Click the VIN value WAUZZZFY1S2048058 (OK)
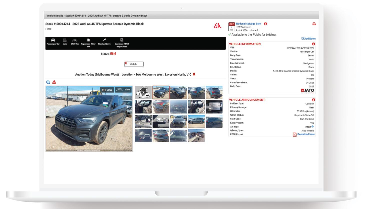The width and height of the screenshot is (369, 209). coord(300,48)
